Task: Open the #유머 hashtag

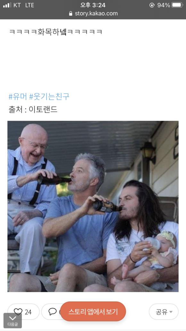Action: [x=18, y=97]
